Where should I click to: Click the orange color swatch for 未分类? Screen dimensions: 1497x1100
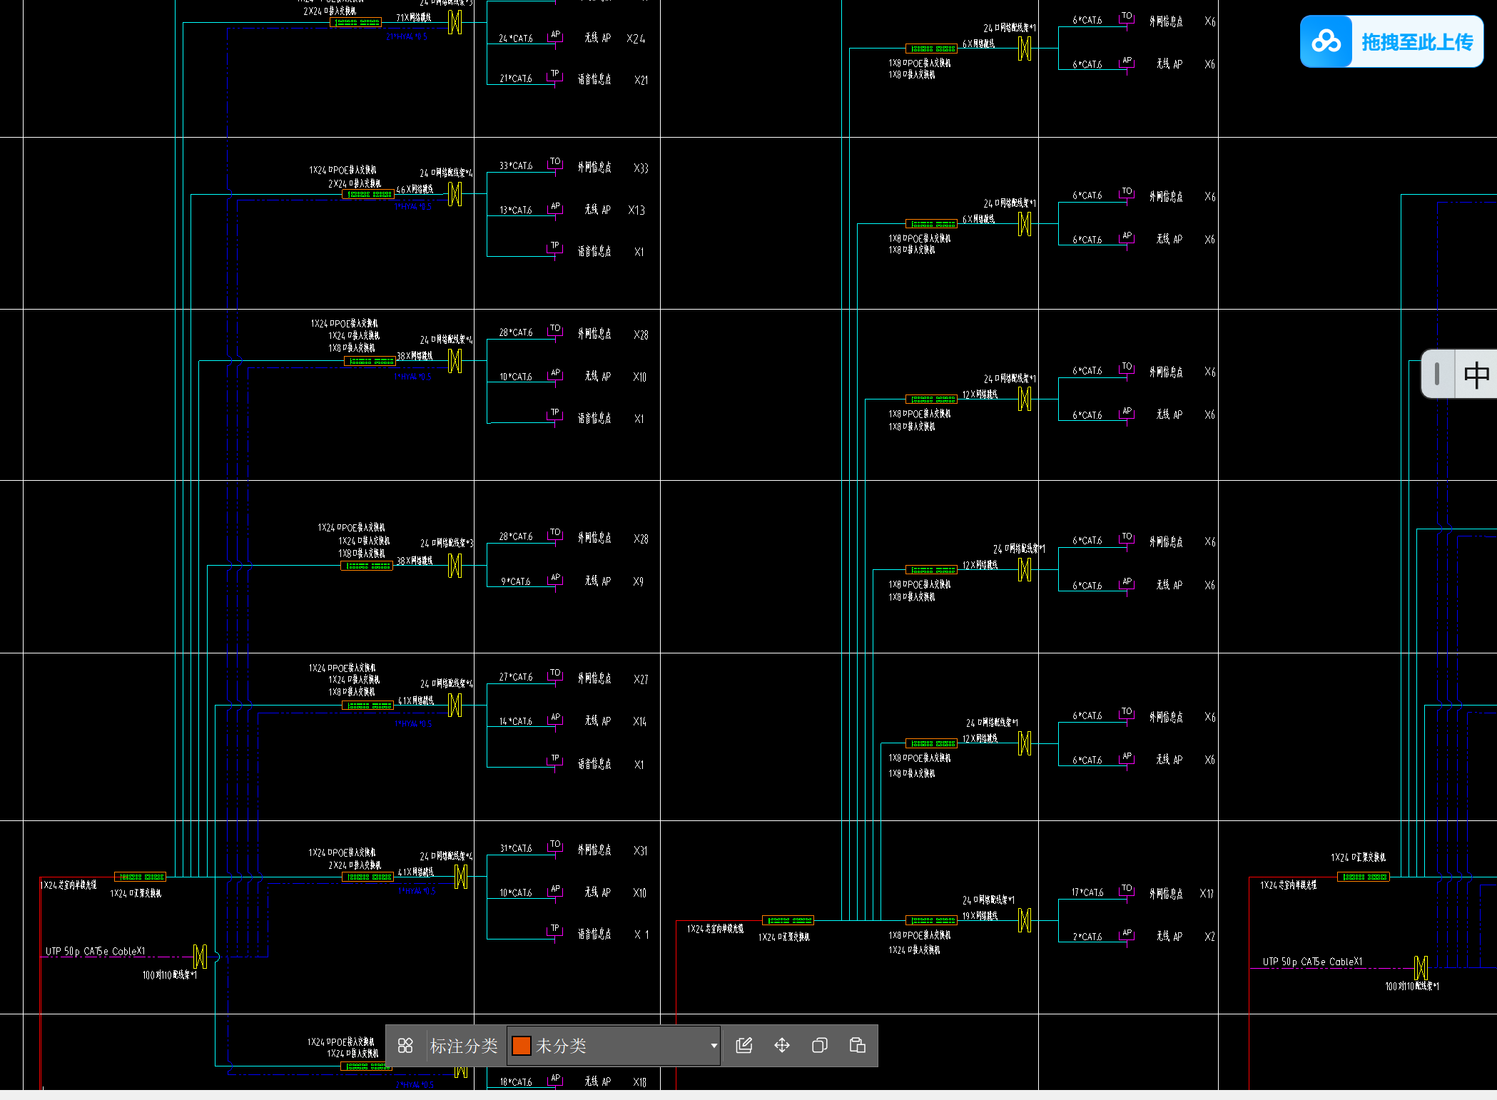(522, 1046)
